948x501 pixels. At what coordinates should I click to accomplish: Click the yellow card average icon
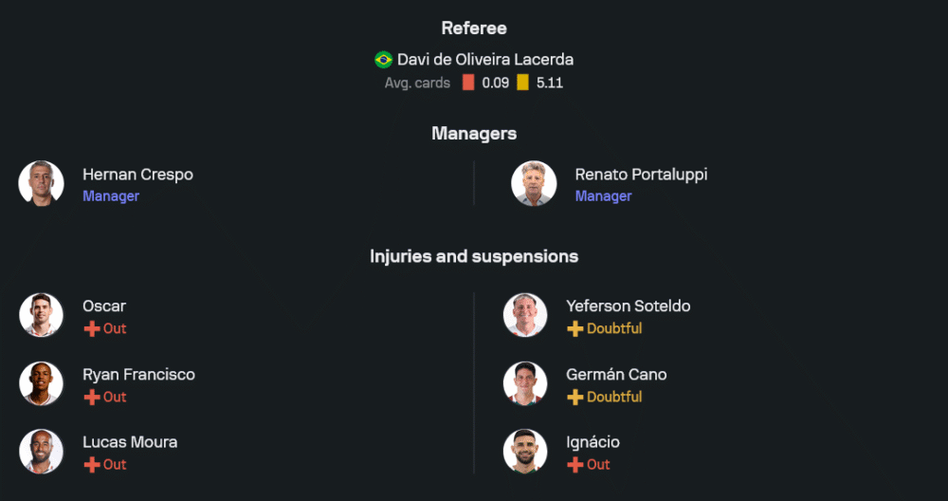(x=523, y=83)
